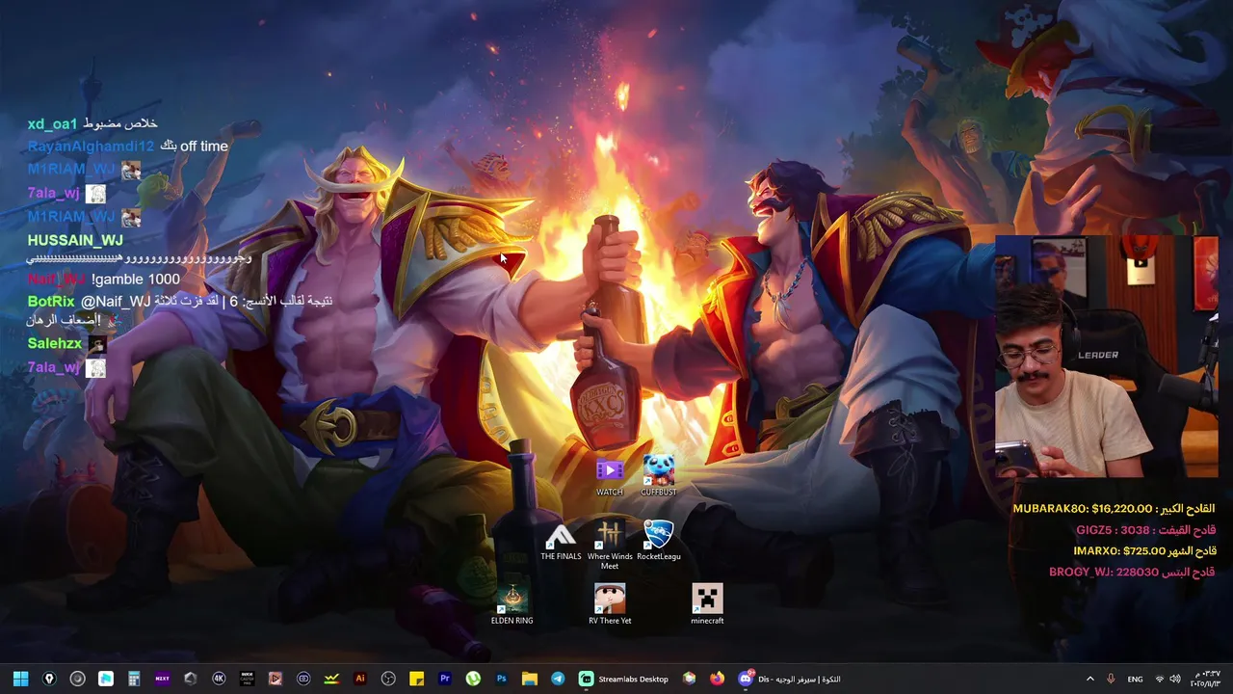Click the xd_oa1 chat username
The width and height of the screenshot is (1233, 694).
pos(52,123)
